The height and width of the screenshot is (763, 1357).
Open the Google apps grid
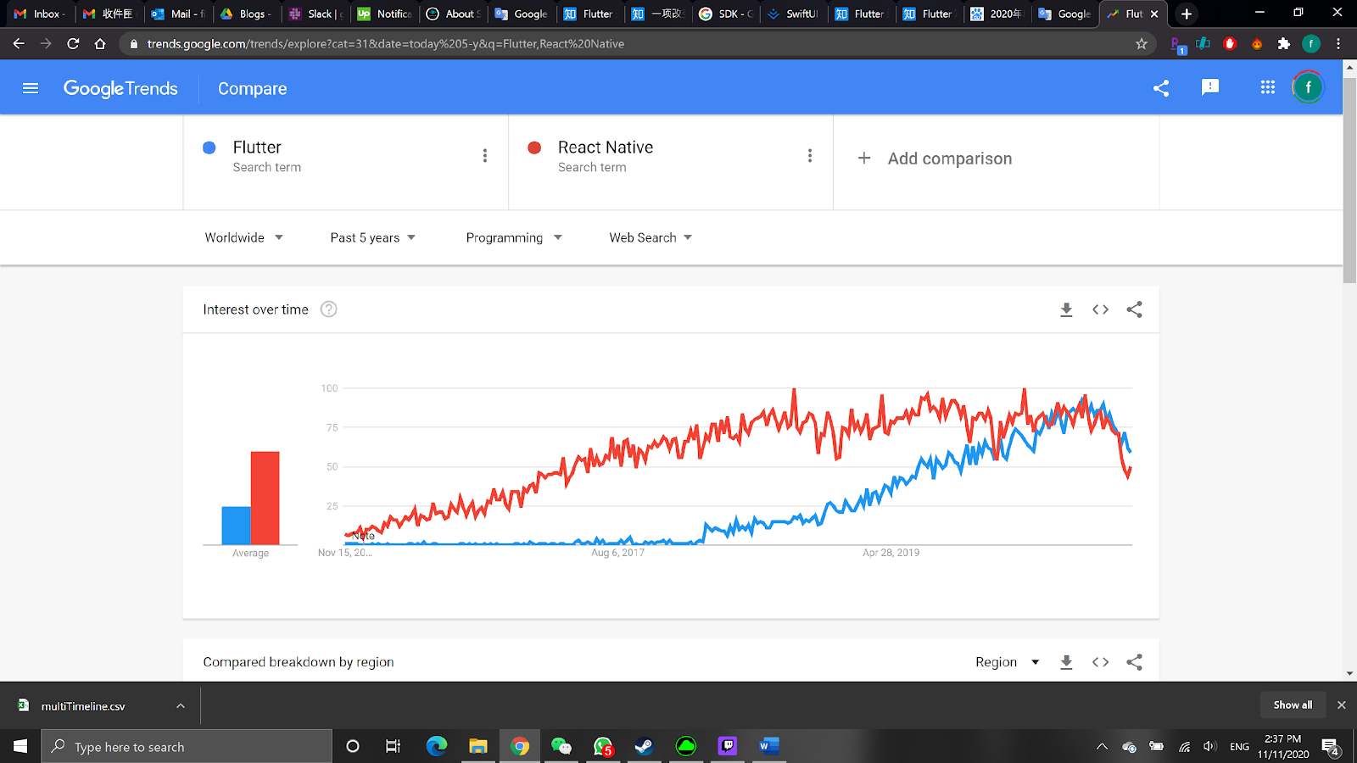[x=1268, y=87]
